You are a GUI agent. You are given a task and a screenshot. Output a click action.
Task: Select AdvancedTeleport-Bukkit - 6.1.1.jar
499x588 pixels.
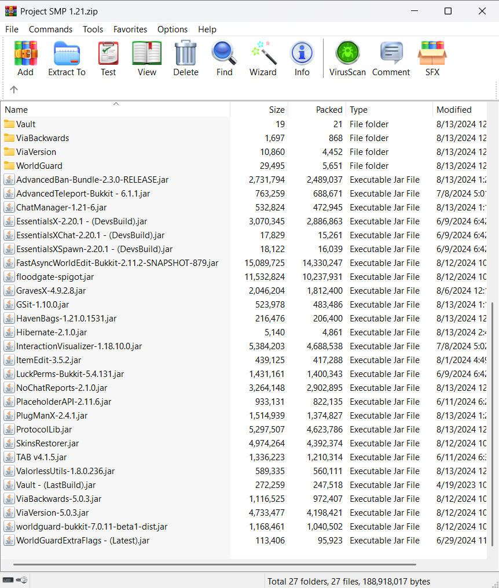pyautogui.click(x=83, y=194)
